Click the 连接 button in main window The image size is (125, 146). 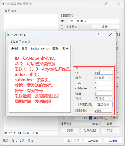click(x=105, y=27)
